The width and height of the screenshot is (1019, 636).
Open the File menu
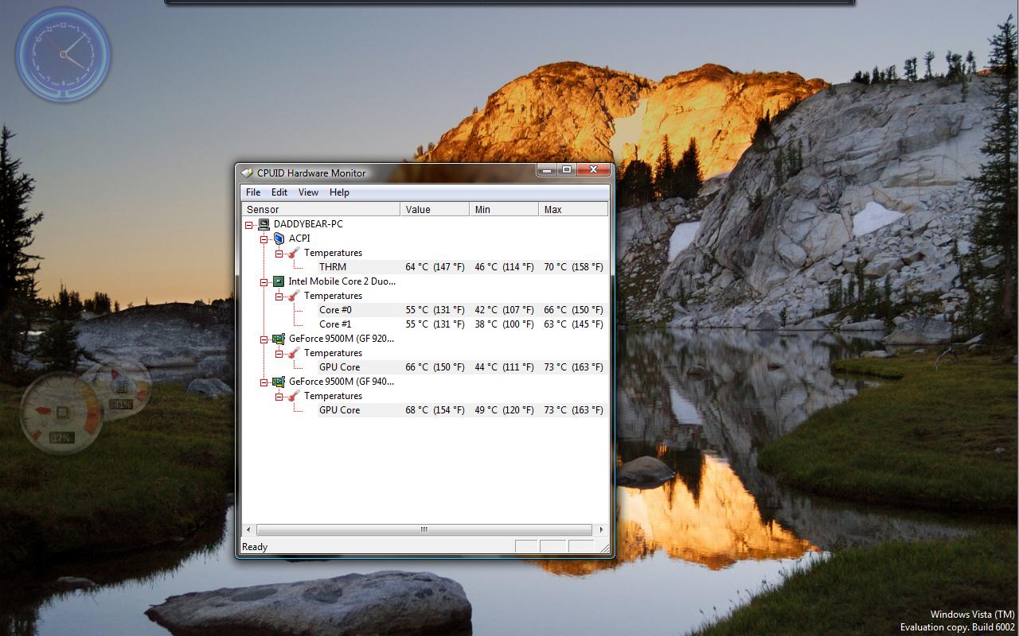(x=253, y=192)
